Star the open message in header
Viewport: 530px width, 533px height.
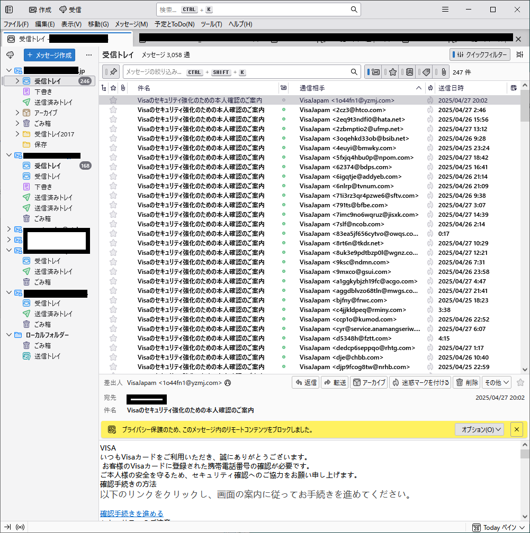pyautogui.click(x=520, y=382)
